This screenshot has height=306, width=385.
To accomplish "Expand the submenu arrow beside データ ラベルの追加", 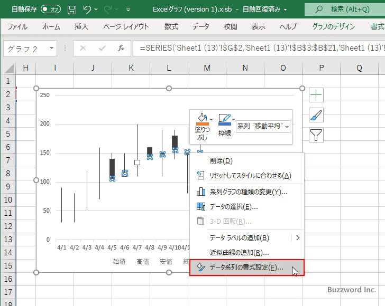I will [x=298, y=237].
